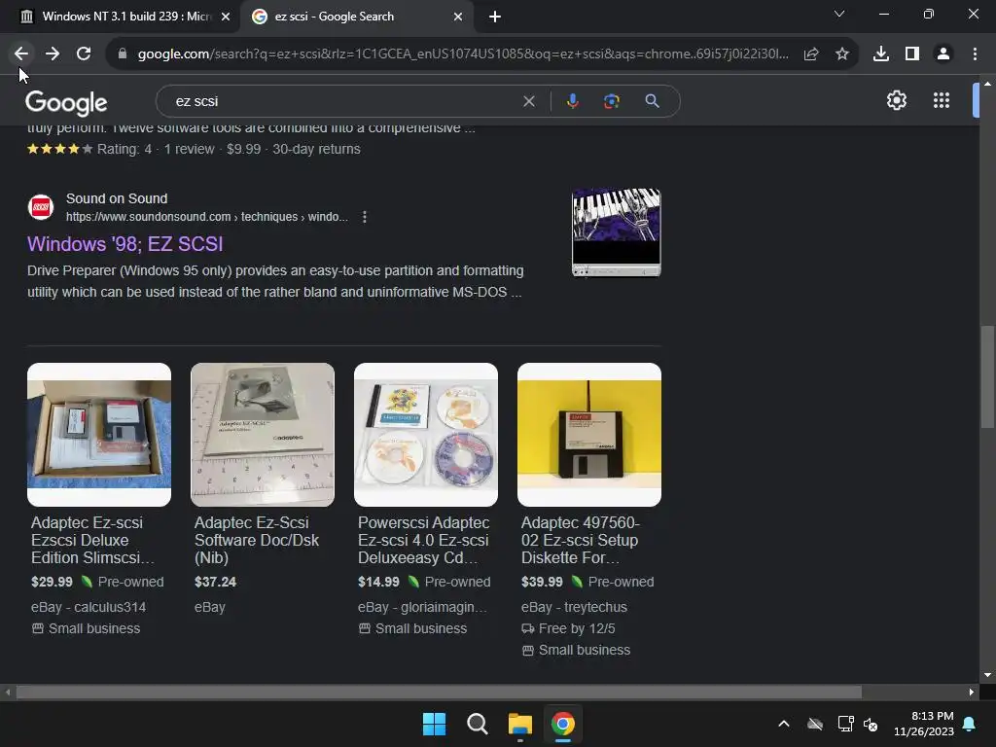Open Powerscsi Adaptec Ez-scsi 4.0 listing

(x=424, y=540)
